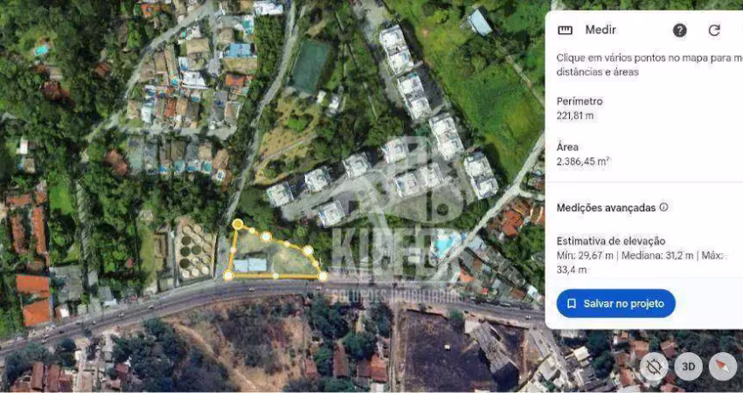The height and width of the screenshot is (393, 743).
Task: Click the turquoise swimming pool near watermark
Action: (x=443, y=245)
